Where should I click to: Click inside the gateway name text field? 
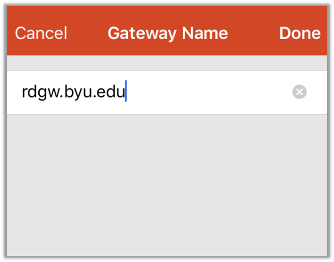point(155,92)
